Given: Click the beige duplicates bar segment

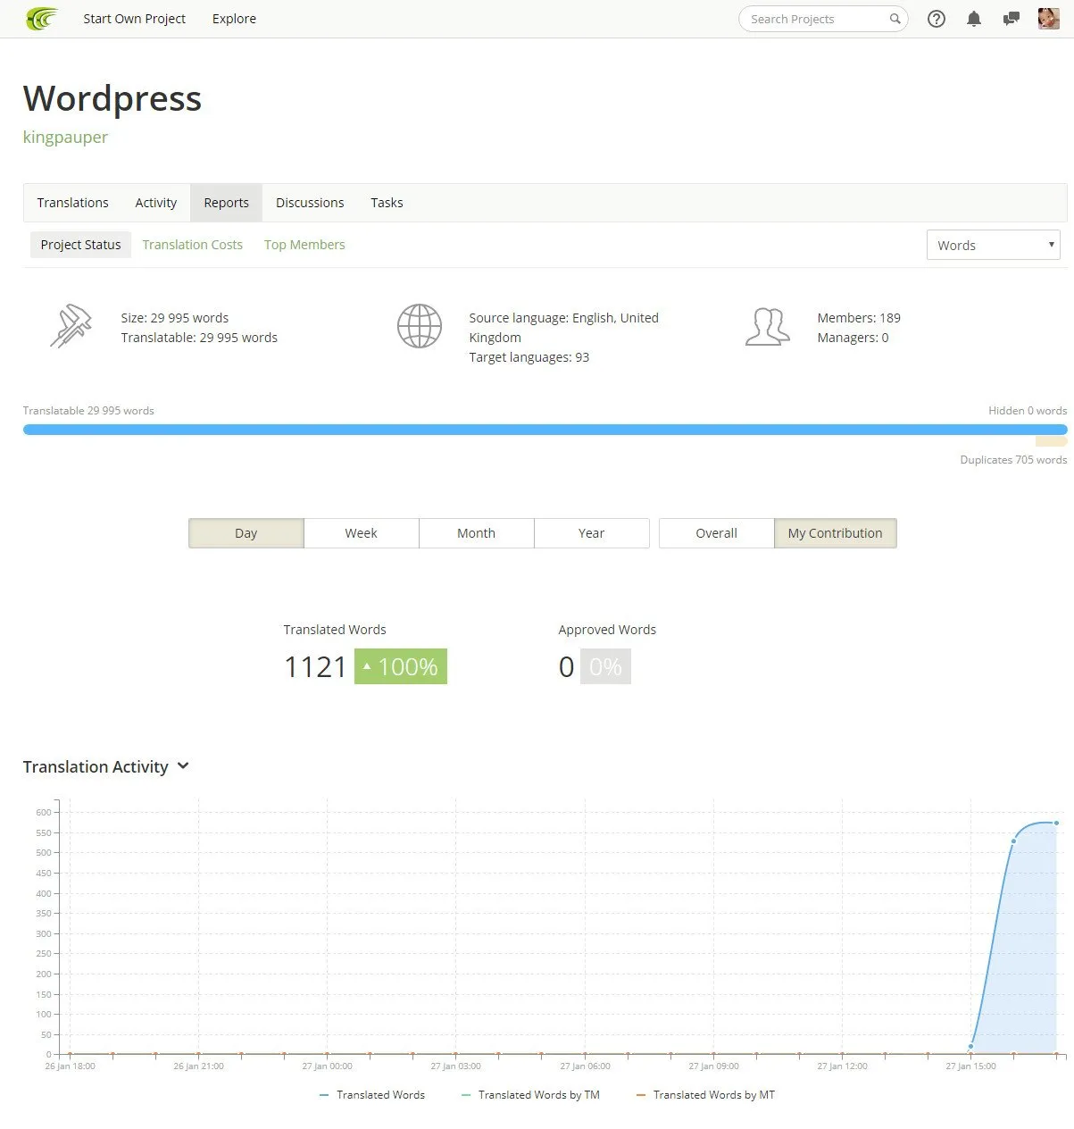Looking at the screenshot, I should pos(1052,441).
